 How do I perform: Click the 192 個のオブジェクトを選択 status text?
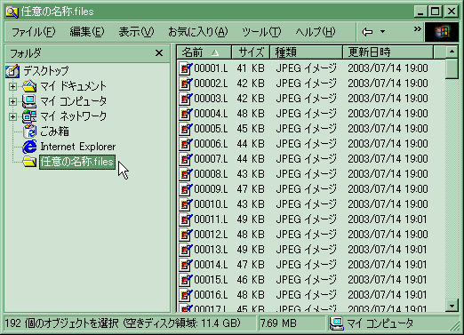[61, 323]
